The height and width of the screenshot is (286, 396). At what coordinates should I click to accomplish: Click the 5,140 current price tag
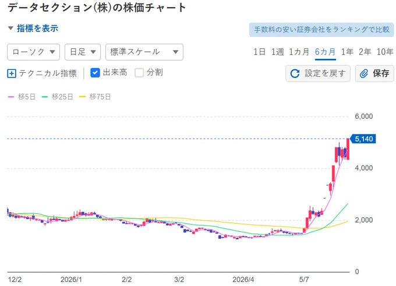coord(363,139)
